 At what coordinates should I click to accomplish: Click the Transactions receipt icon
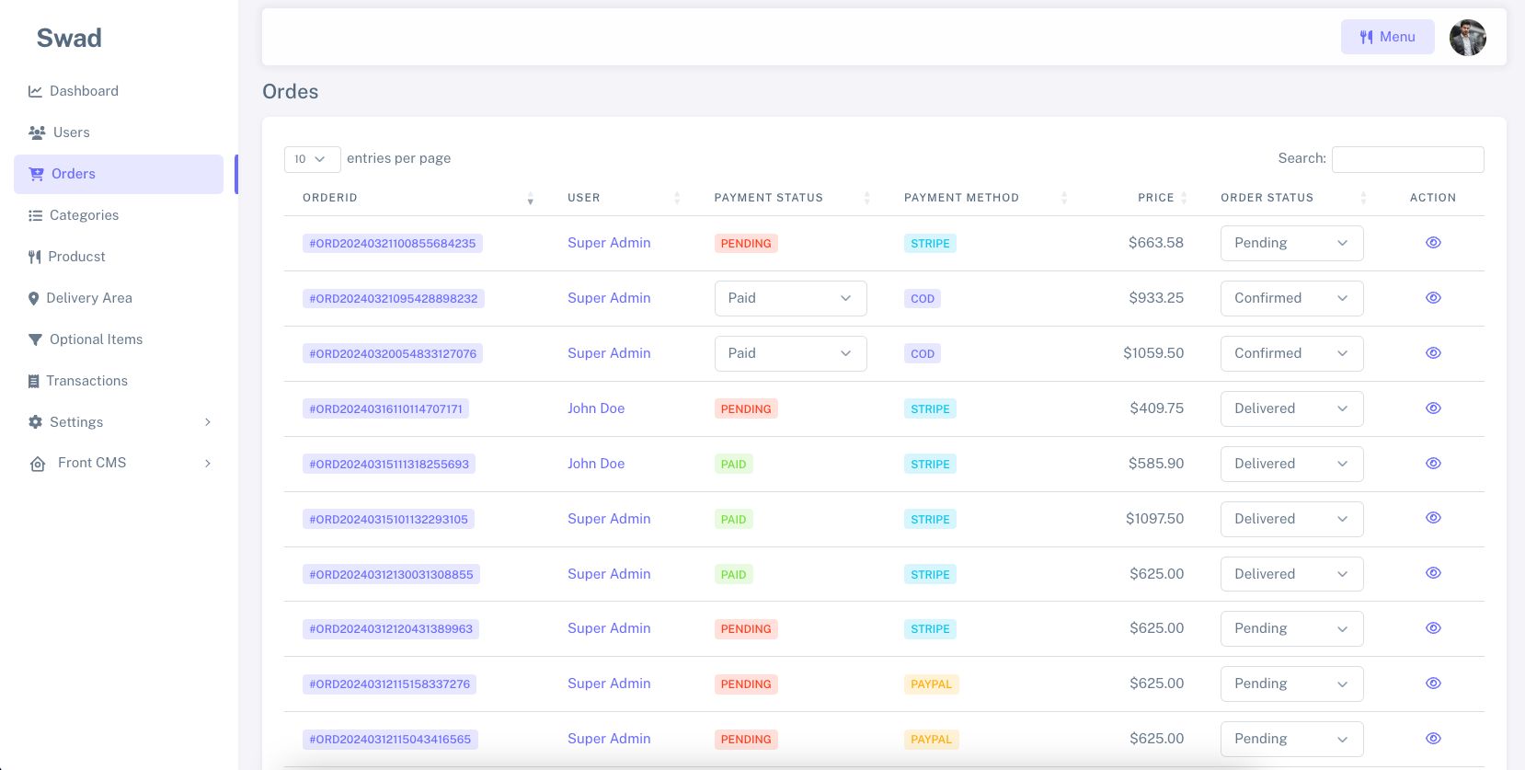point(33,381)
